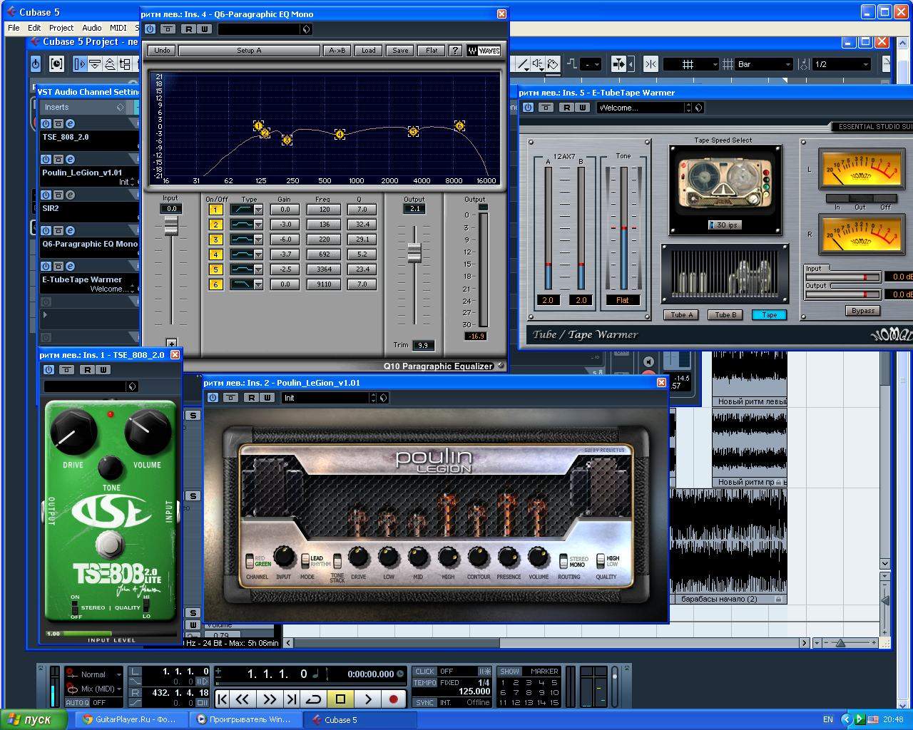Toggle the Cycle loop transport button
The image size is (913, 730).
(x=314, y=699)
